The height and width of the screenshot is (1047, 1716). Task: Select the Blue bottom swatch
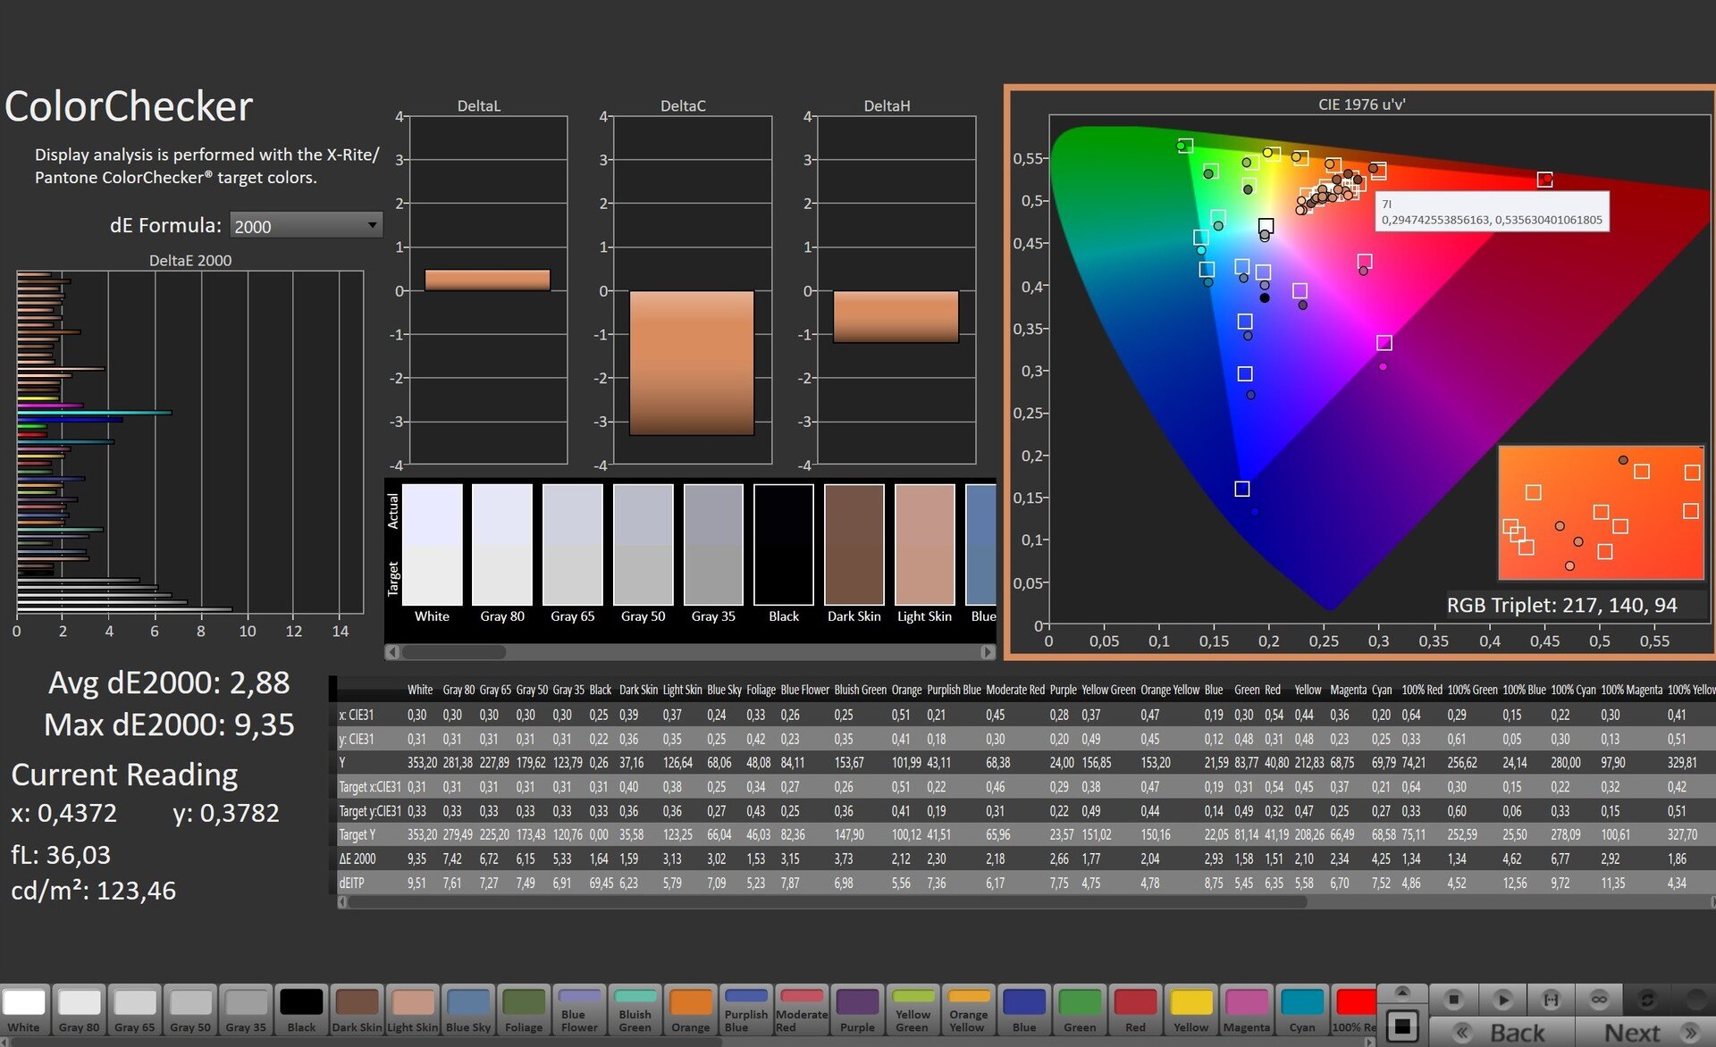coord(1024,1009)
